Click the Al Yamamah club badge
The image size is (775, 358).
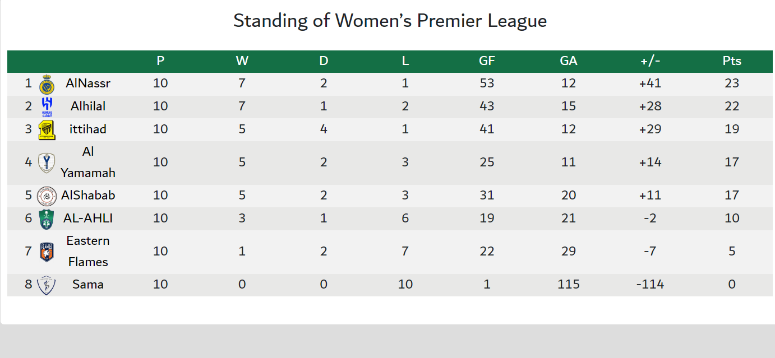pyautogui.click(x=47, y=162)
